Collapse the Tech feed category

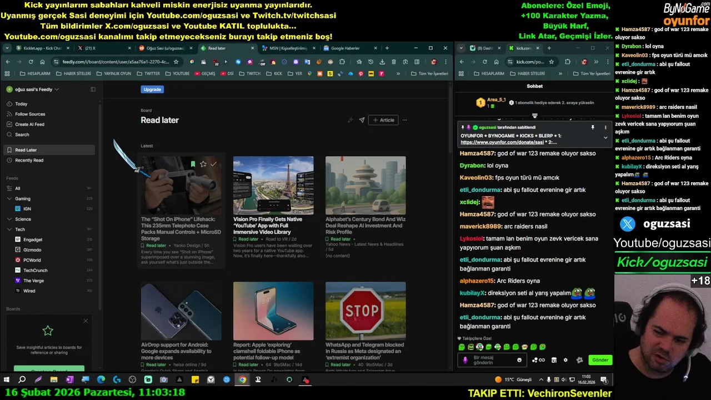point(9,229)
